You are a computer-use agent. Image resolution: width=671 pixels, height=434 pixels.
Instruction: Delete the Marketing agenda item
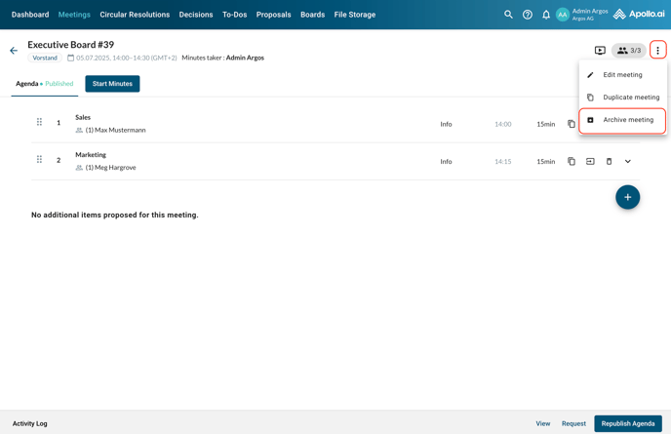click(610, 162)
